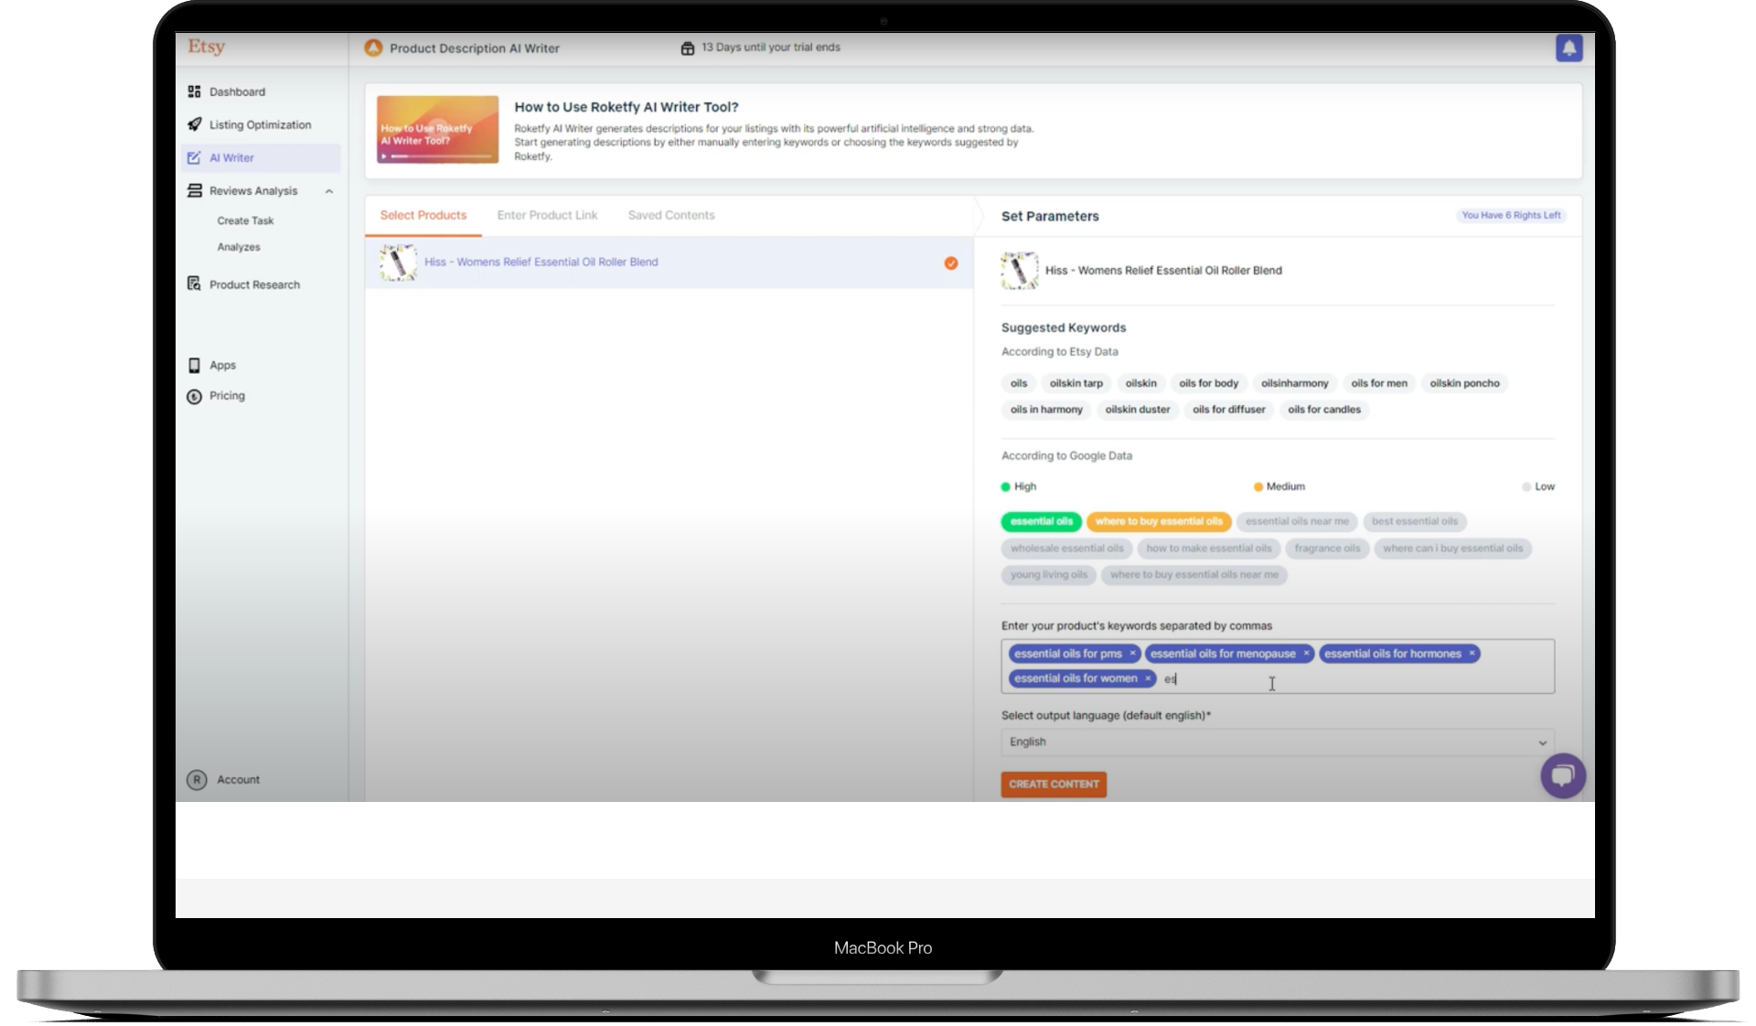Click the Account avatar icon
This screenshot has height=1026, width=1756.
click(197, 779)
